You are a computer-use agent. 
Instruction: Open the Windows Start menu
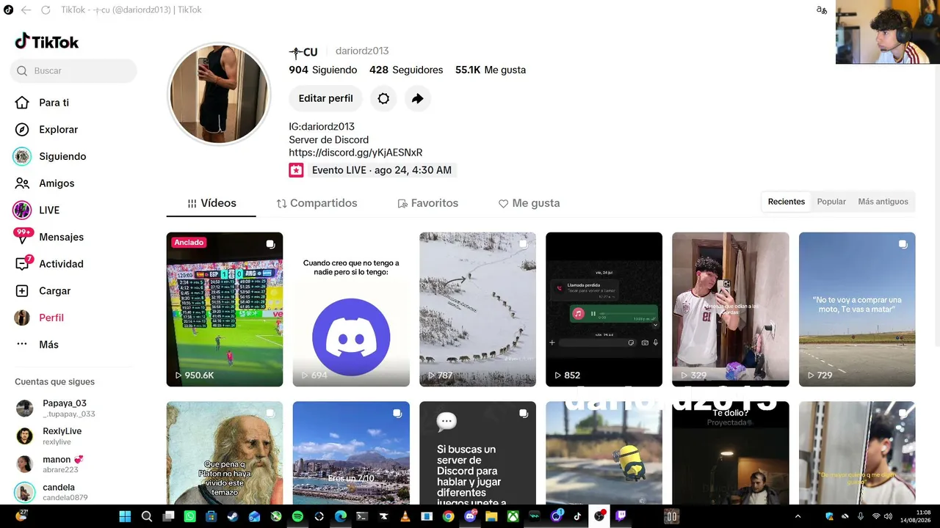pos(125,516)
